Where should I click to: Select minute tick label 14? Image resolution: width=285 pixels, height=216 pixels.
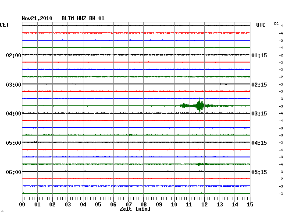(x=235, y=205)
